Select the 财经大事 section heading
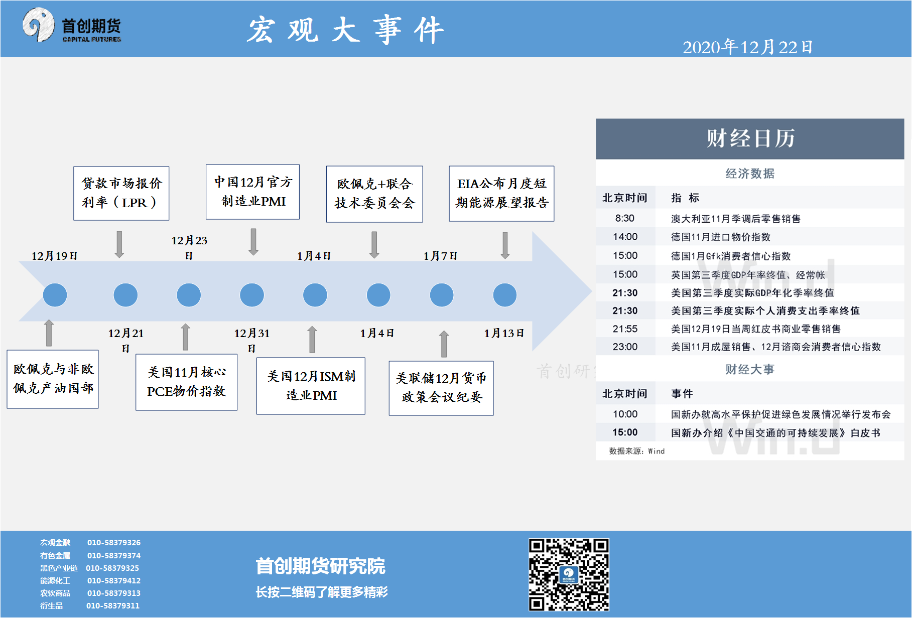Screen dimensions: 912x618 tap(750, 370)
